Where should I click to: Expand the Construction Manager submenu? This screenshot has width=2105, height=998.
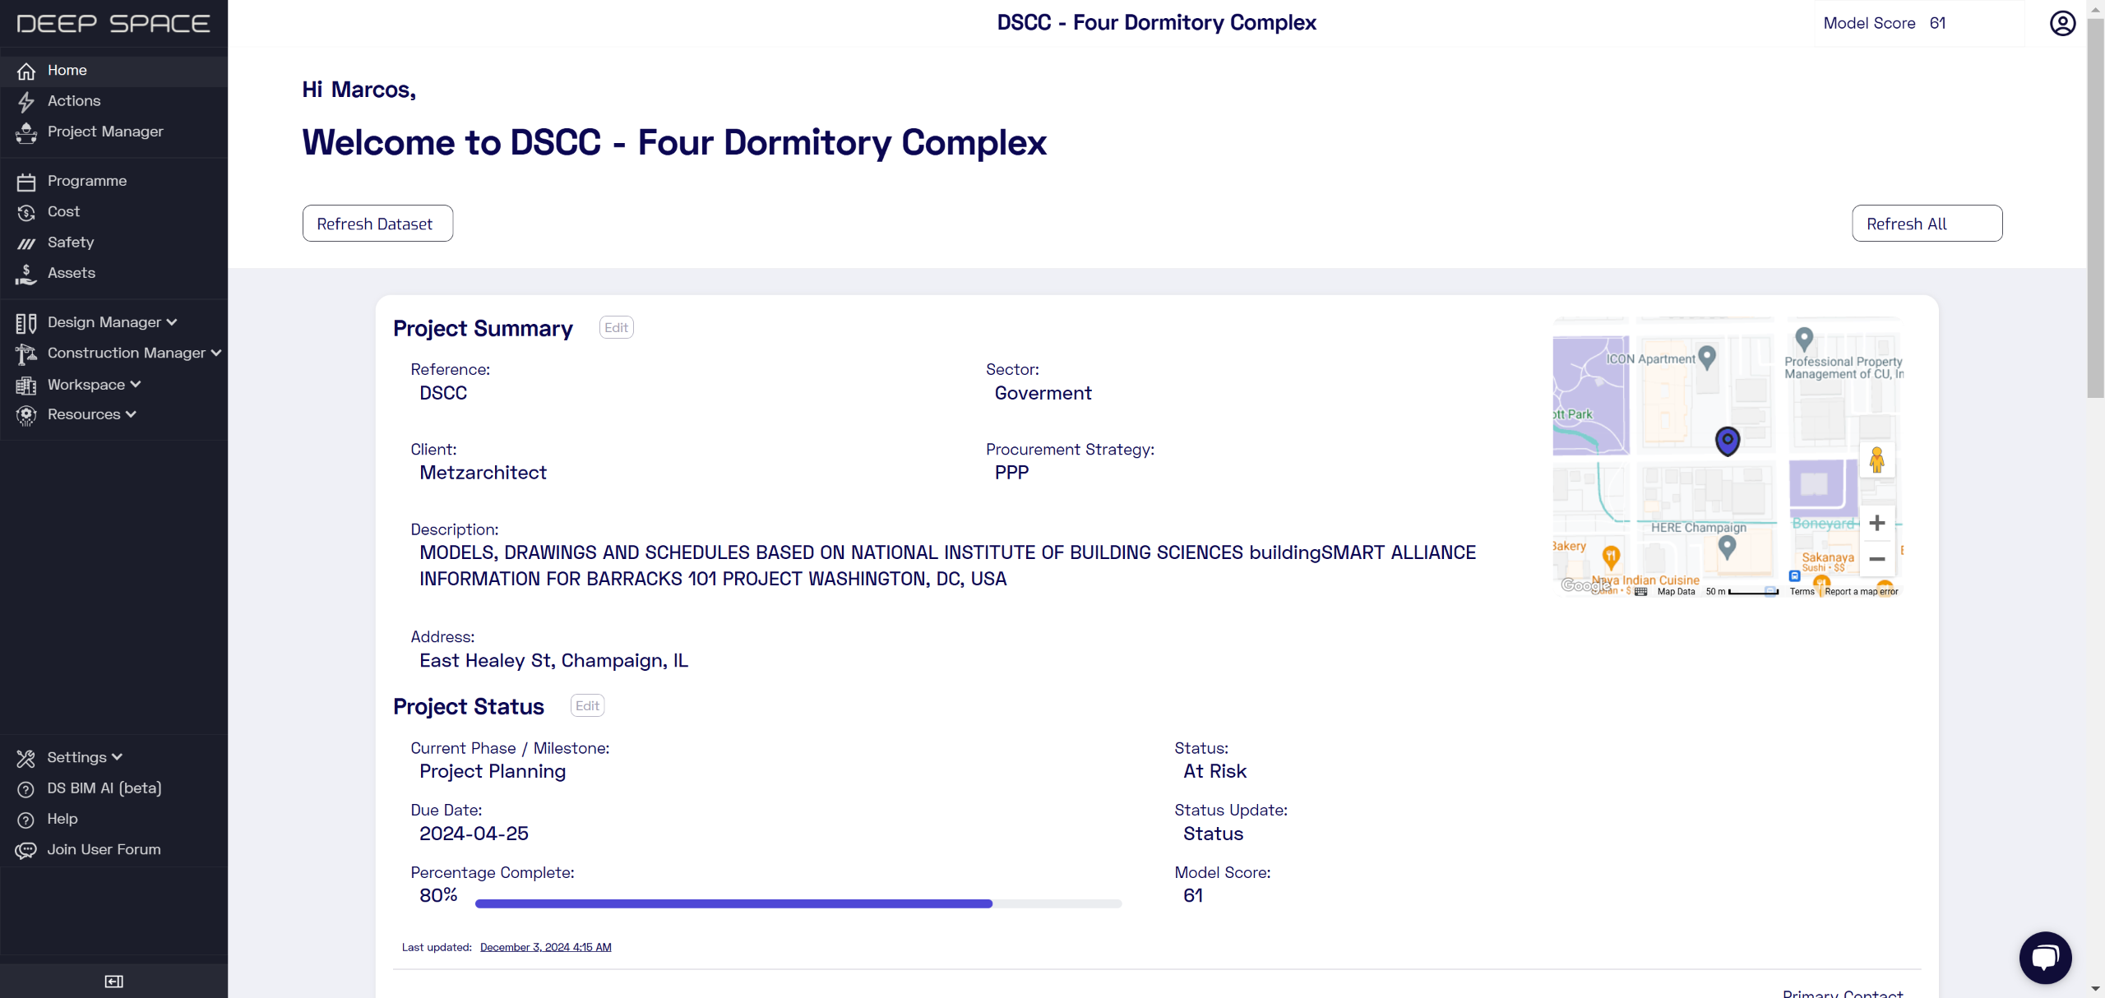click(x=134, y=353)
